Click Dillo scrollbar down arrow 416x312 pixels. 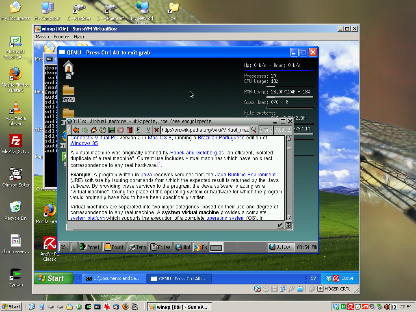coord(289,217)
